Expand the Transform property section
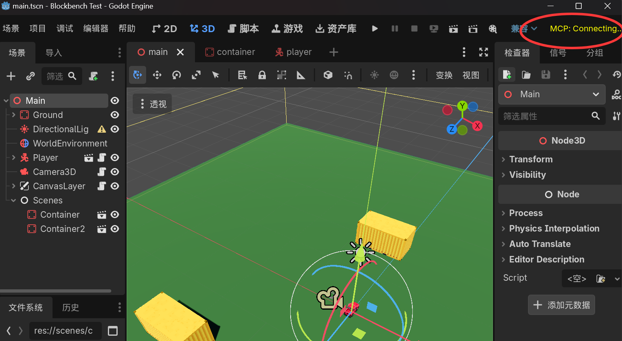 (x=531, y=160)
